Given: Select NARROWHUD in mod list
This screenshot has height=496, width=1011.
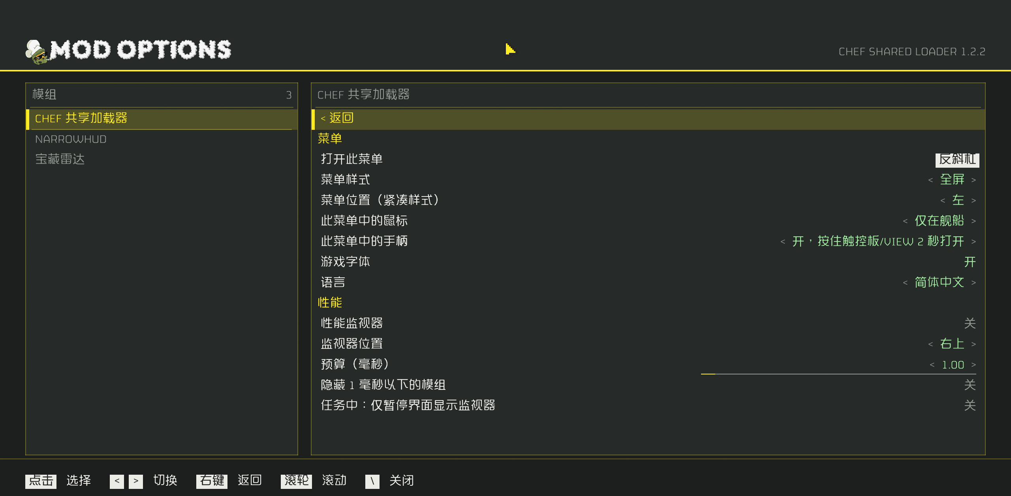Looking at the screenshot, I should (162, 139).
